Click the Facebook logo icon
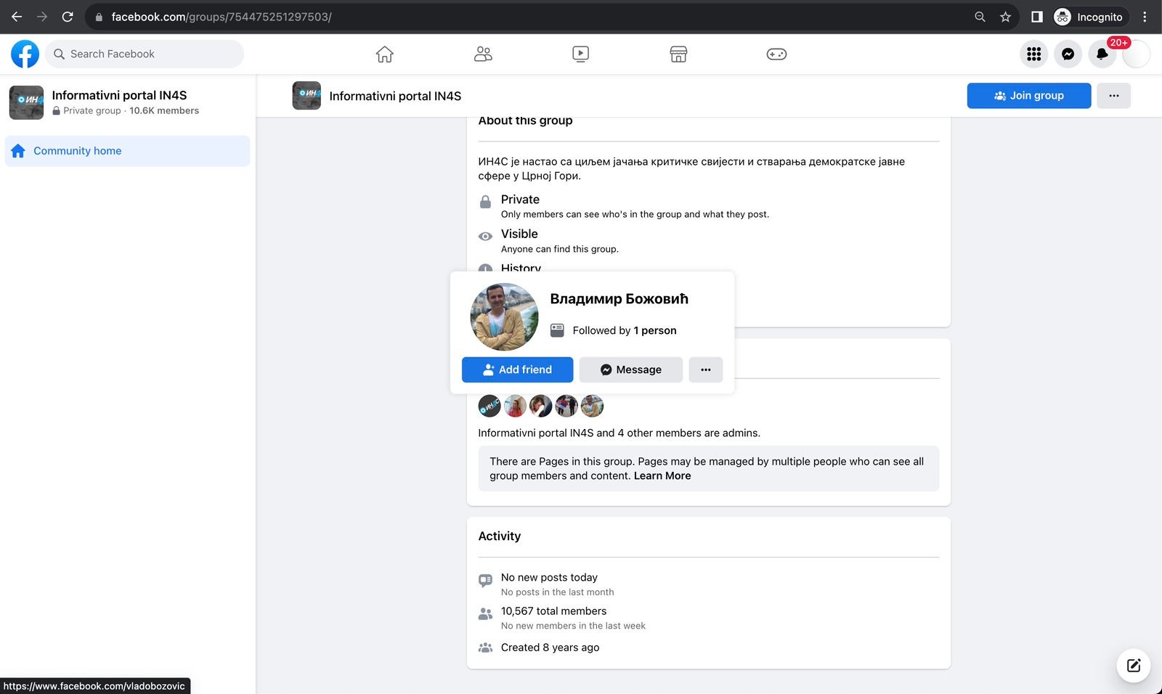The width and height of the screenshot is (1162, 694). pyautogui.click(x=25, y=54)
